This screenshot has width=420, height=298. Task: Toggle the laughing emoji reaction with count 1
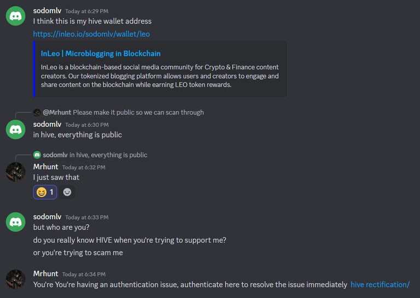point(45,192)
